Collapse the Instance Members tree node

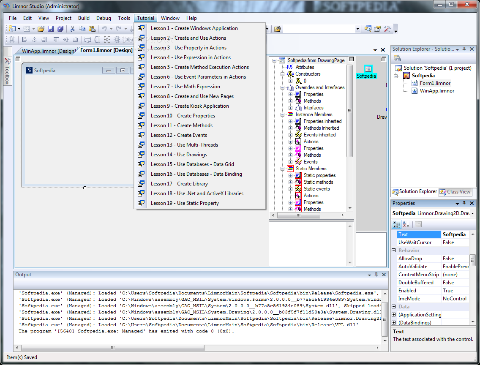click(x=282, y=115)
